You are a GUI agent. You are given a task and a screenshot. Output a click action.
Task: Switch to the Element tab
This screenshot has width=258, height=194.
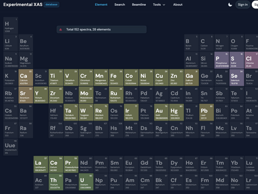pos(101,5)
